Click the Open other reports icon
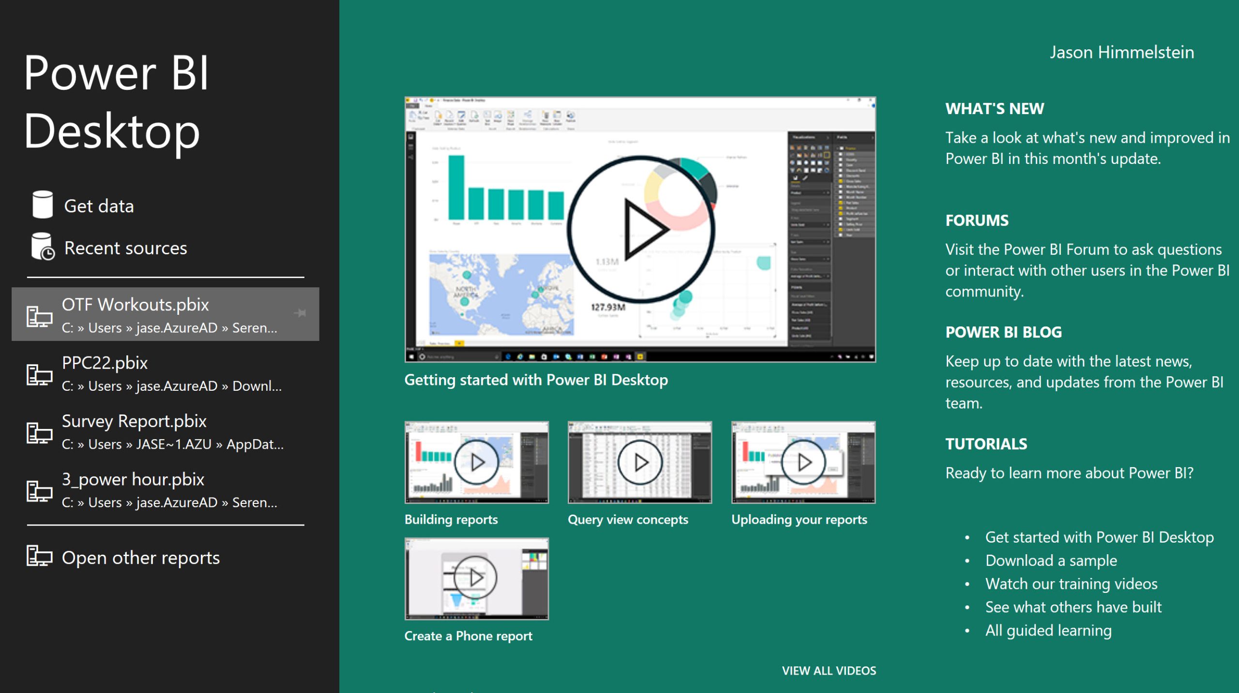 39,556
